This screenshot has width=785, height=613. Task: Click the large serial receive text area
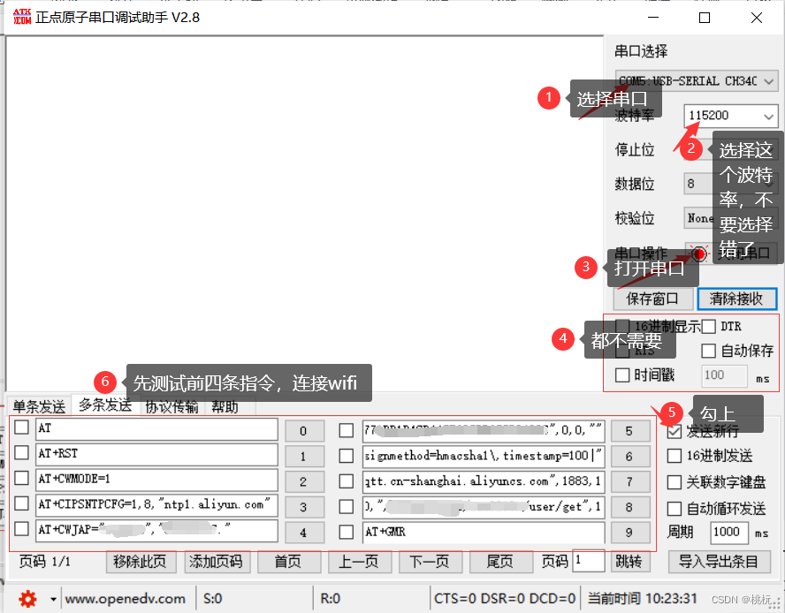pos(304,213)
